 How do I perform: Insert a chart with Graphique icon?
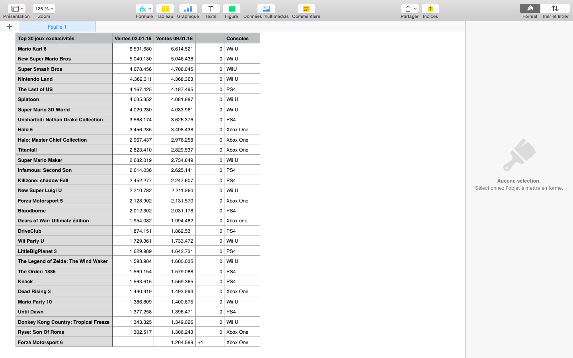point(188,9)
